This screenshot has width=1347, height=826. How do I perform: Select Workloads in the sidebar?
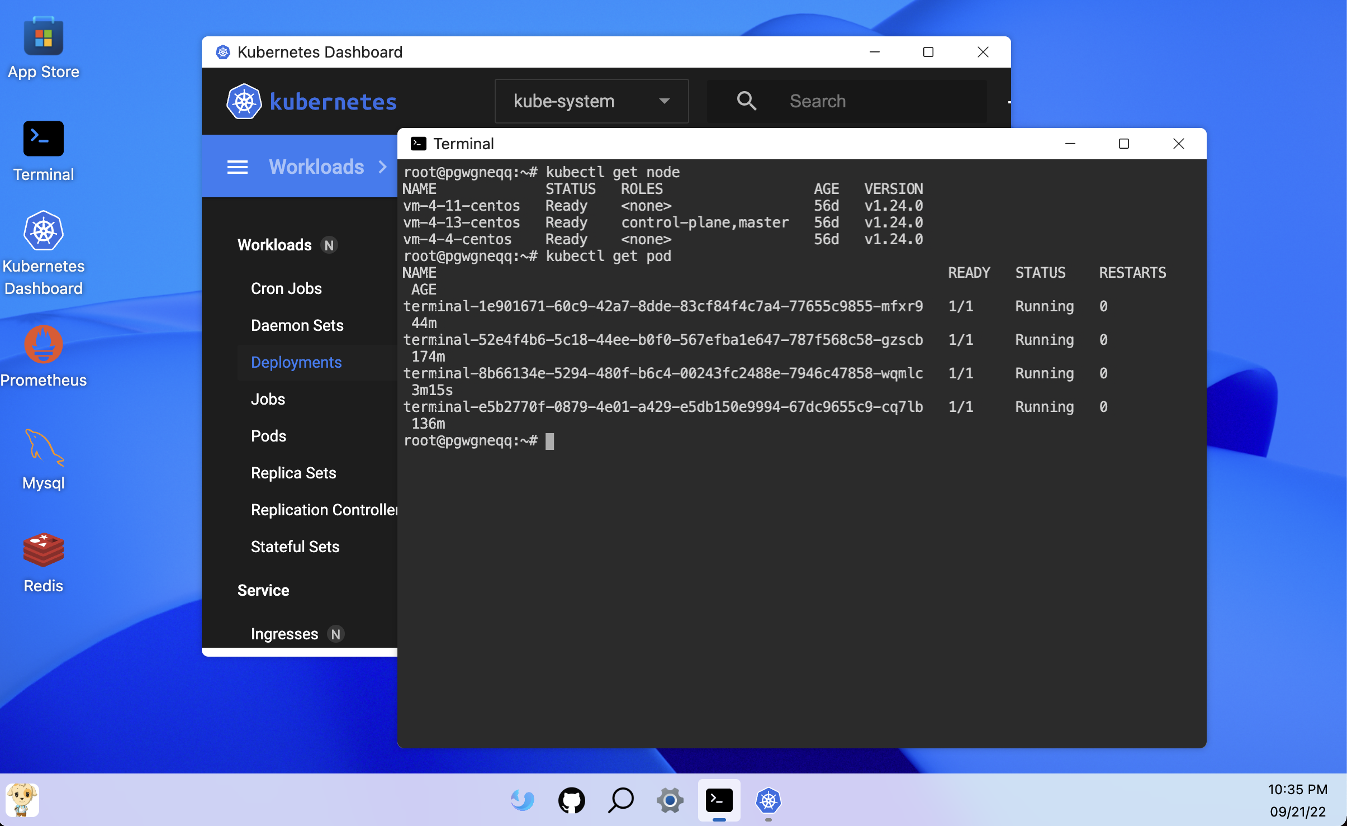[x=274, y=245]
